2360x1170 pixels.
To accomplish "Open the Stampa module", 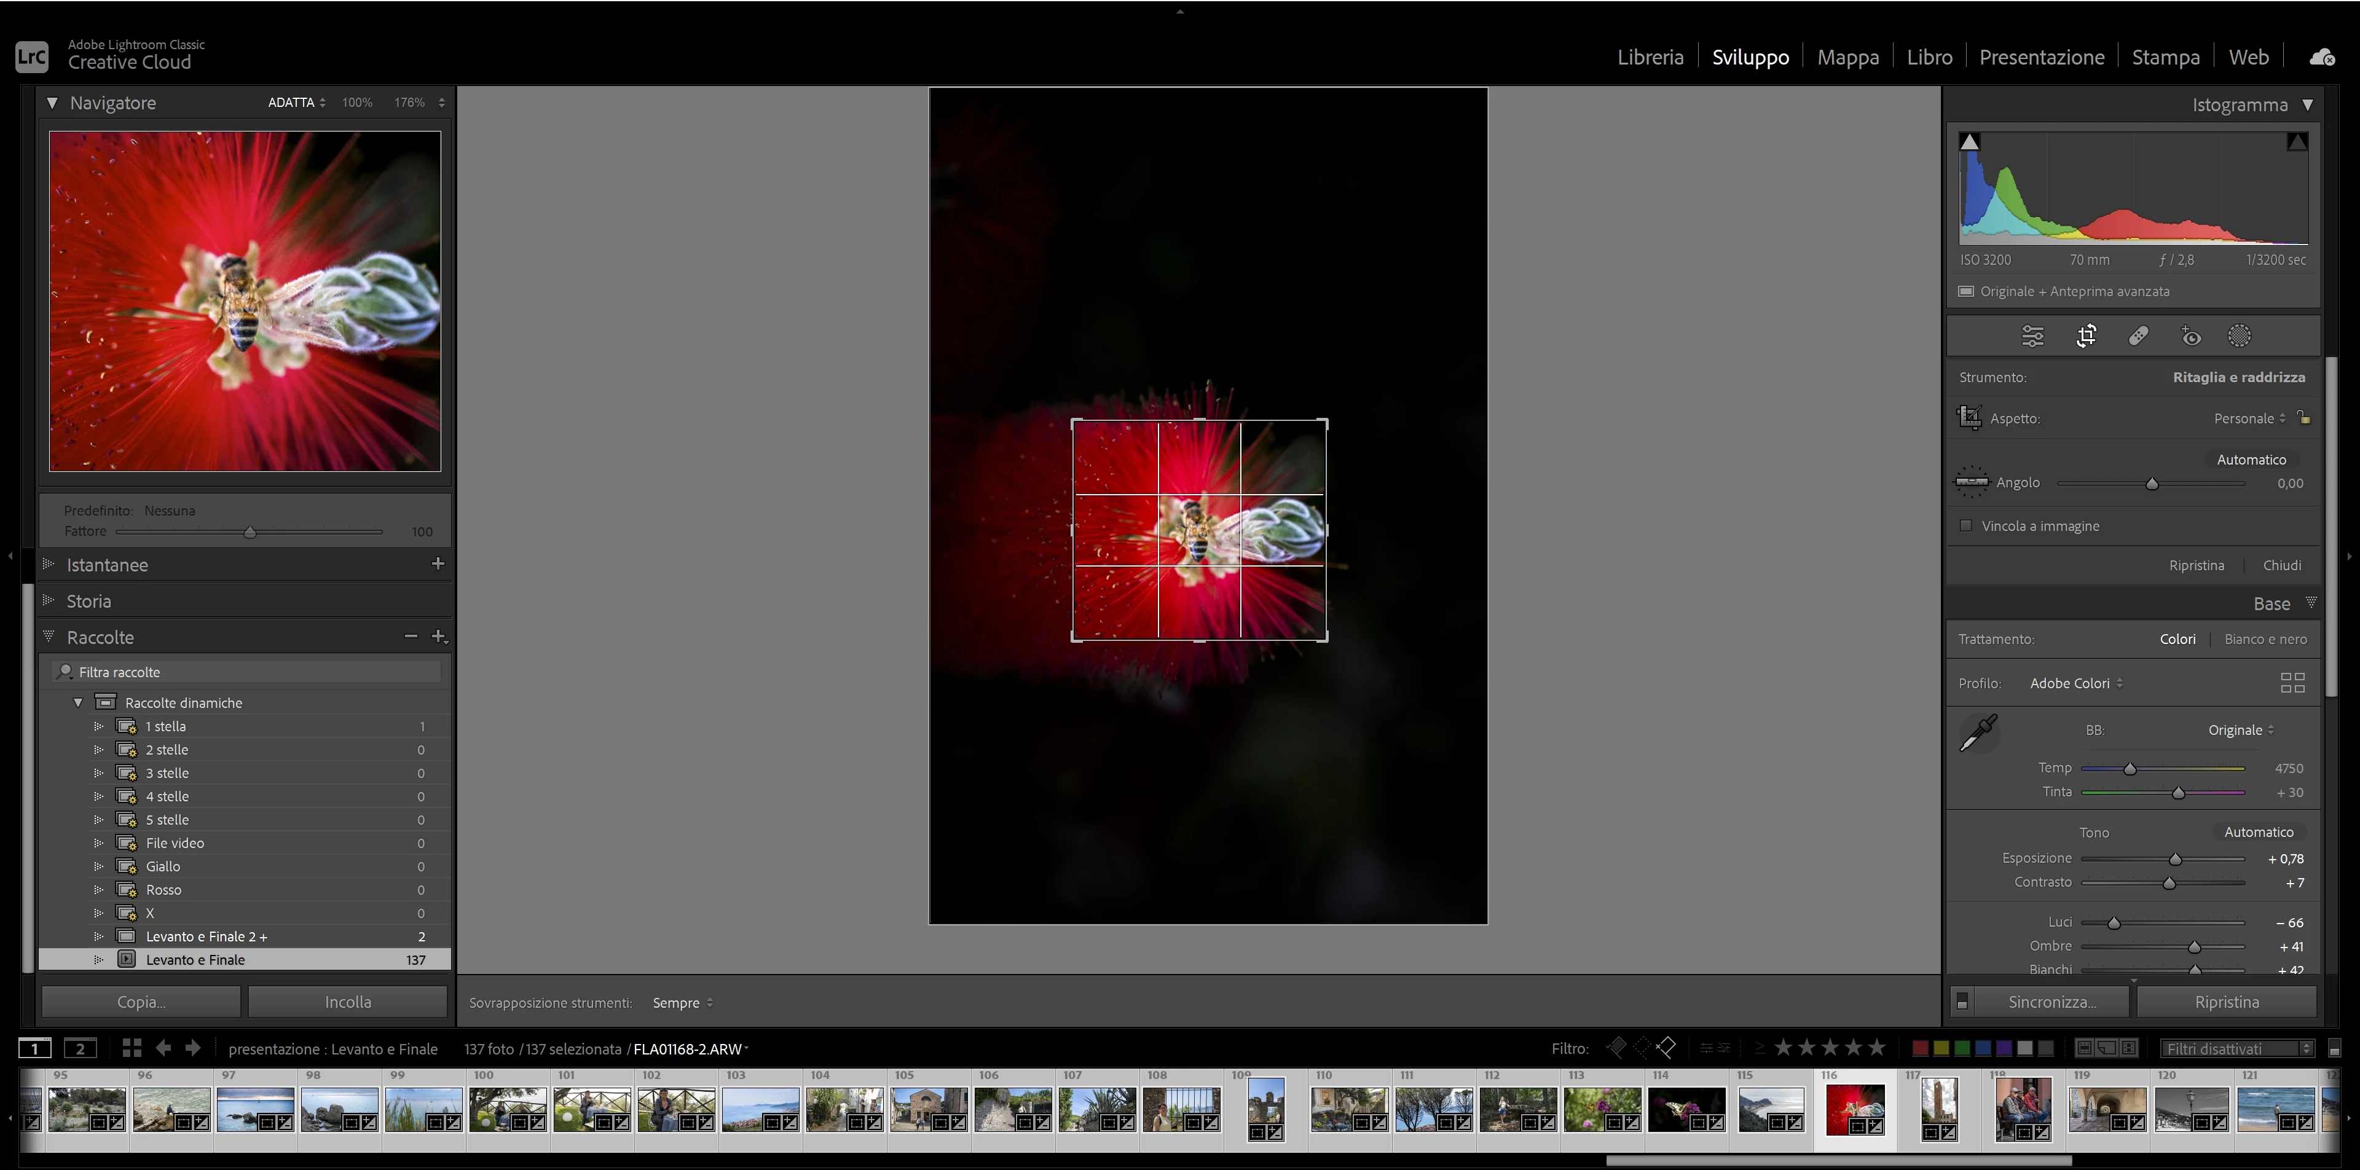I will [x=2165, y=57].
